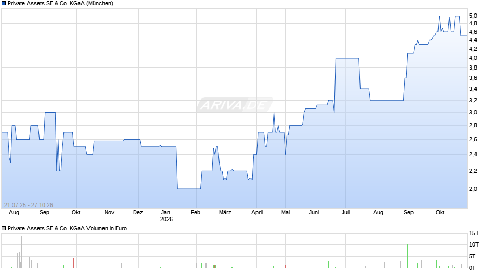Click the '3,2' price axis label
489x273 pixels.
pos(473,101)
